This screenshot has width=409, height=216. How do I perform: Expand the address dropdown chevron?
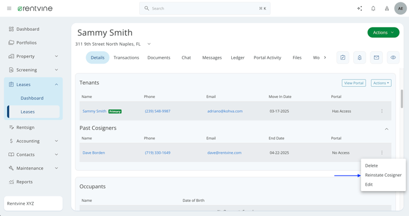(149, 44)
